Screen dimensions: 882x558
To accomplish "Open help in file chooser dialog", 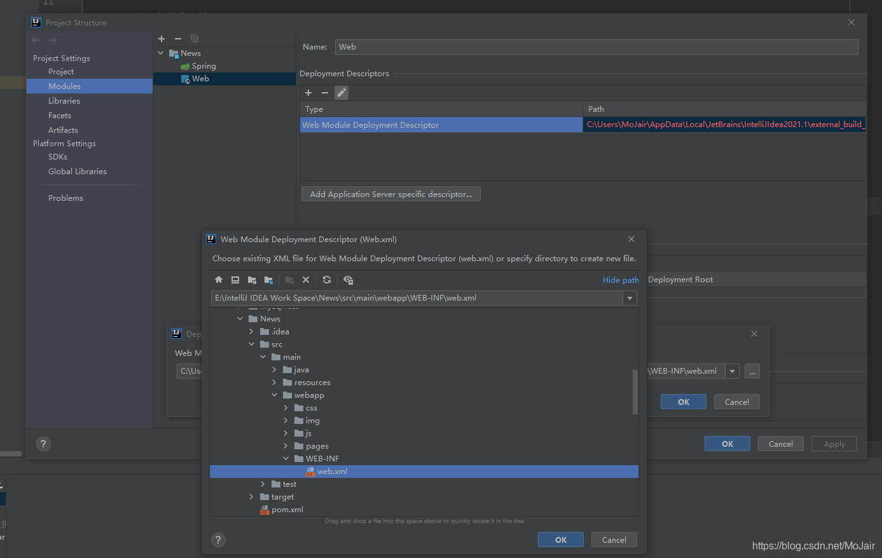I will click(218, 540).
